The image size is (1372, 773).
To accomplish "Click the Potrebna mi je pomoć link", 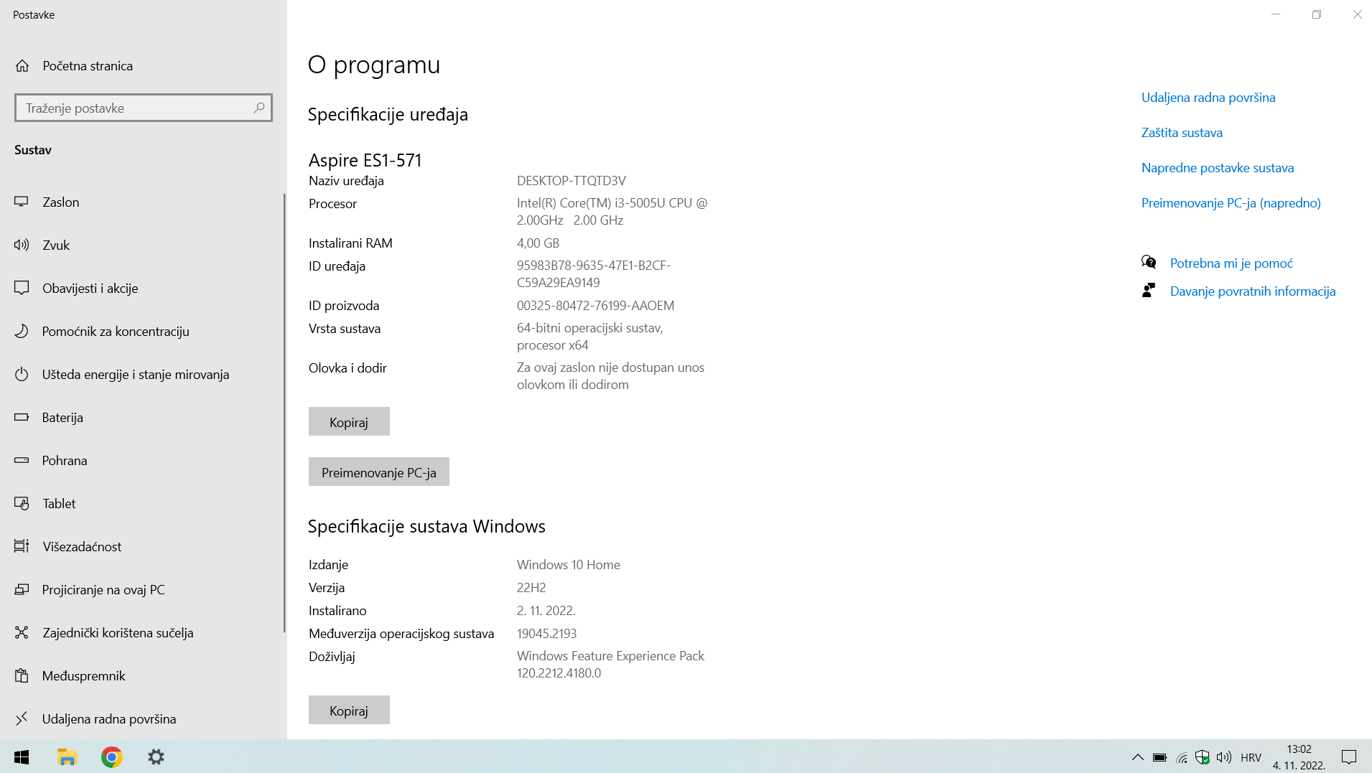I will 1231,263.
